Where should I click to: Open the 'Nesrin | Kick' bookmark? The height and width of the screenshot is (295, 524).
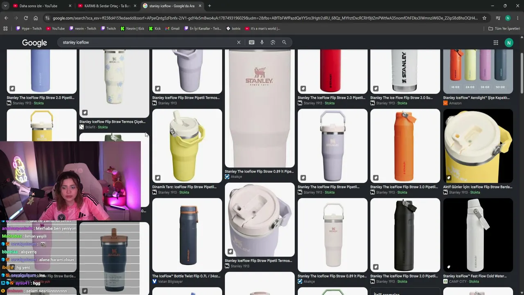(x=132, y=29)
